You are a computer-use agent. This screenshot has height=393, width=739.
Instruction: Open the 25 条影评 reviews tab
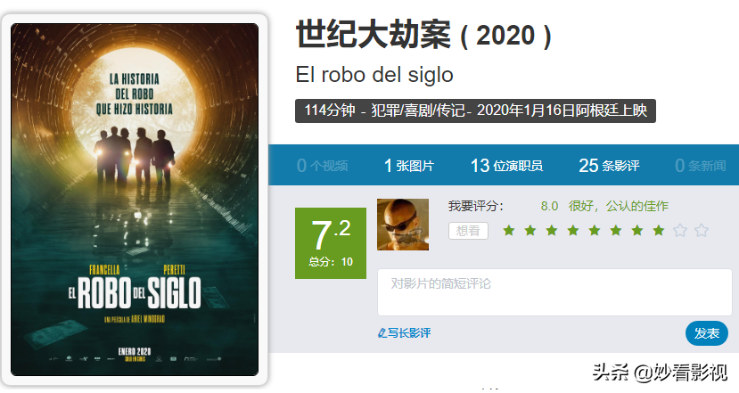[x=609, y=166]
